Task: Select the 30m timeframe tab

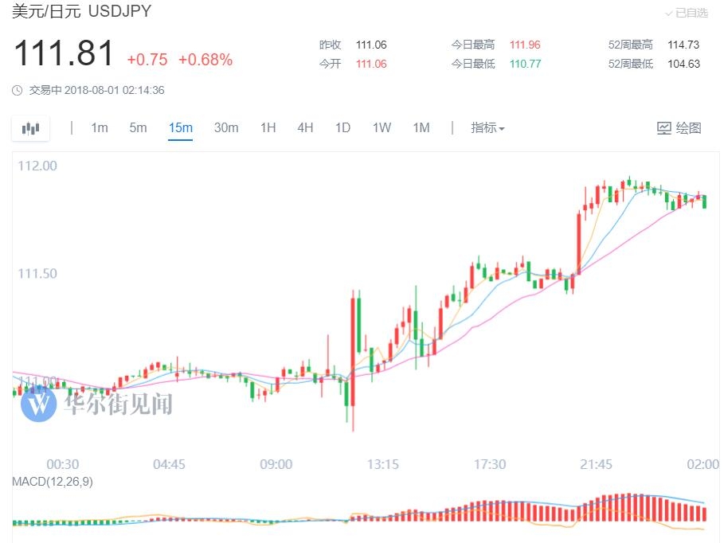Action: click(x=226, y=127)
